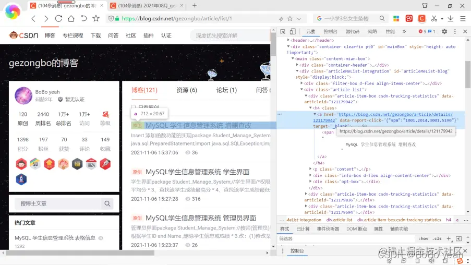
Task: Click the 下载 nav link
Action: click(x=96, y=35)
